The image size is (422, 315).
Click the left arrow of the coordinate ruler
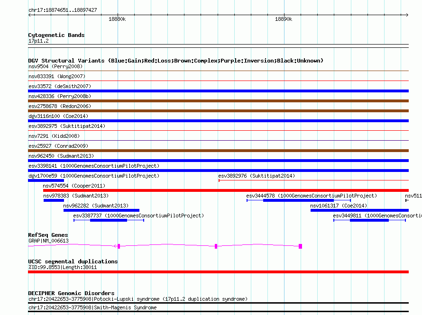tap(30, 15)
